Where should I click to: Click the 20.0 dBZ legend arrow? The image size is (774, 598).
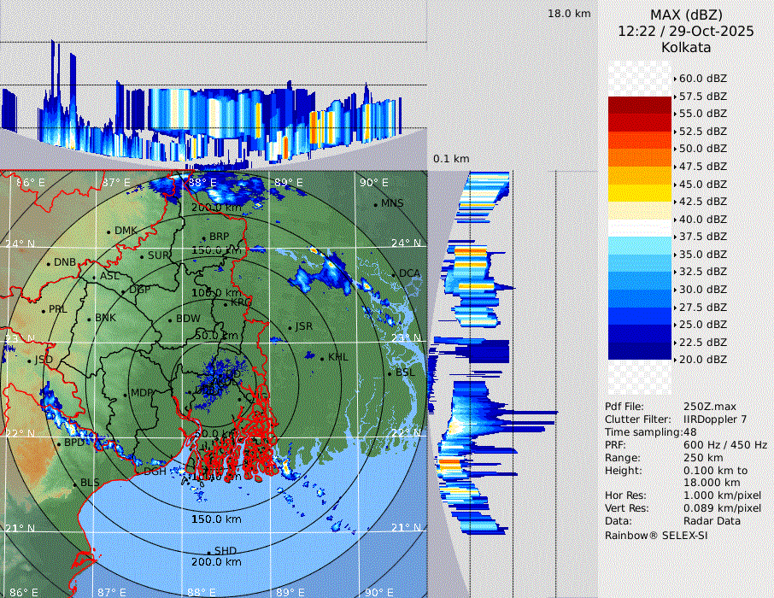675,360
